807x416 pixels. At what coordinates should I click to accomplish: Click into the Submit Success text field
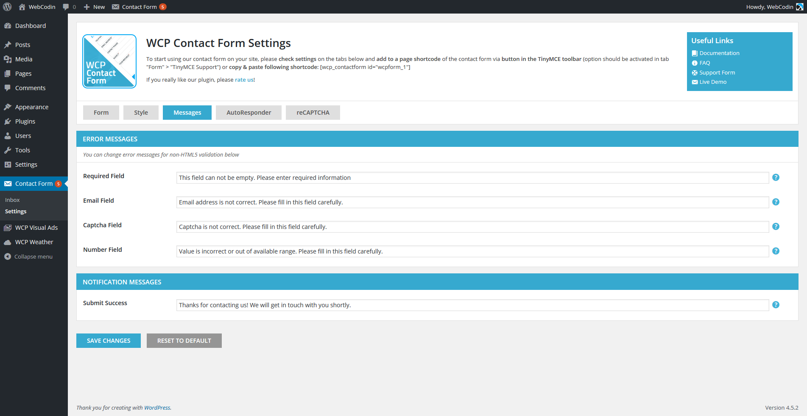click(x=472, y=305)
